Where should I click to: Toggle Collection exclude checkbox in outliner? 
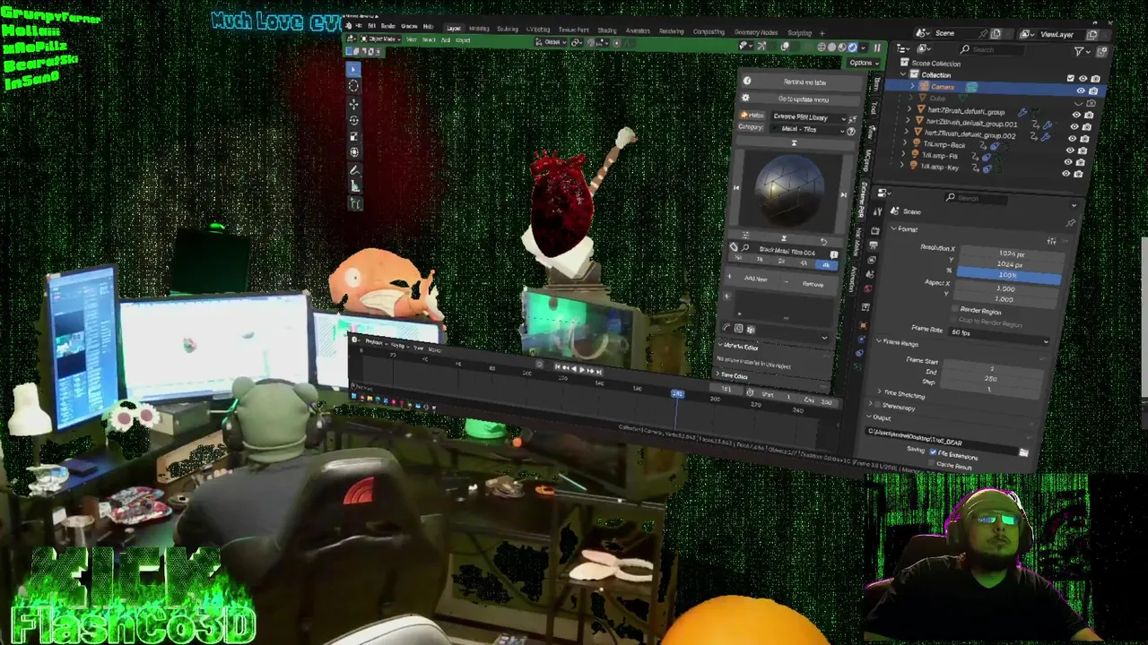pyautogui.click(x=1070, y=79)
